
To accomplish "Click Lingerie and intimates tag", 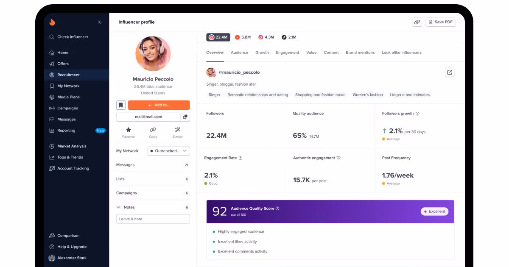I will (410, 95).
